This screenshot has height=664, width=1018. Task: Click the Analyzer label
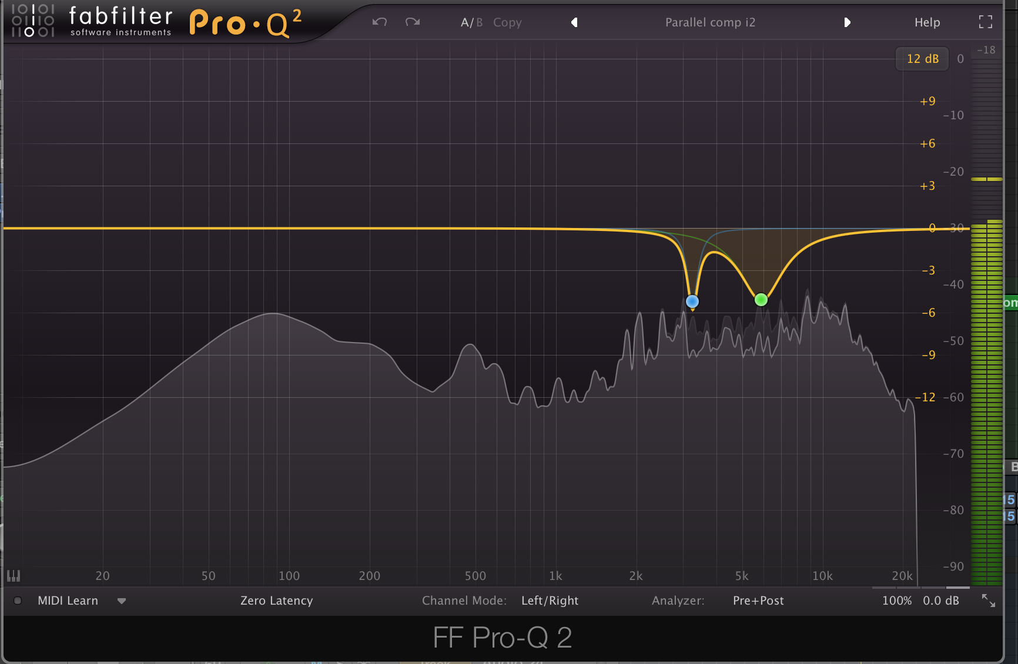coord(678,601)
